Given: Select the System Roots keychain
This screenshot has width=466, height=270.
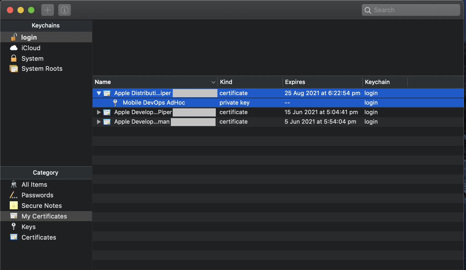Looking at the screenshot, I should click(46, 69).
